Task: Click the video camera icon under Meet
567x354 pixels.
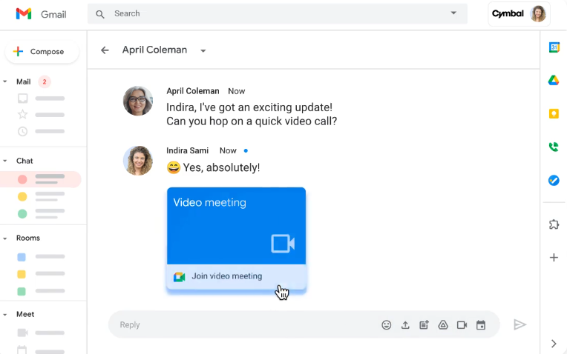Action: coord(22,333)
